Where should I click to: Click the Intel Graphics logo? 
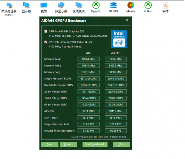point(119,39)
